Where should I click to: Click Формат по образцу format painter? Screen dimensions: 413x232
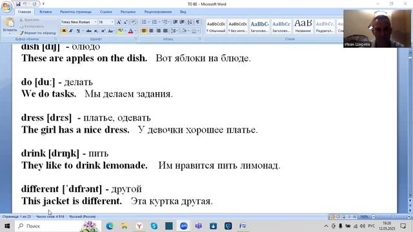pyautogui.click(x=38, y=33)
